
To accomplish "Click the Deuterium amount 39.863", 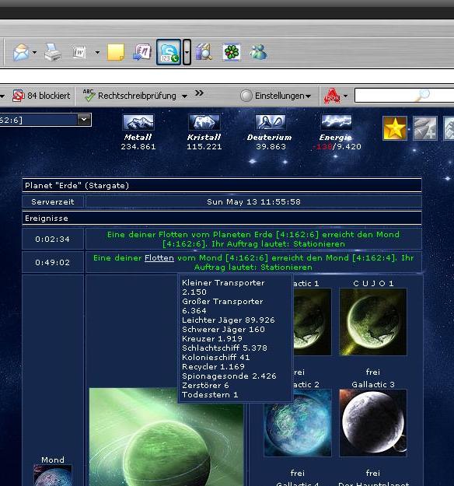I will [271, 147].
